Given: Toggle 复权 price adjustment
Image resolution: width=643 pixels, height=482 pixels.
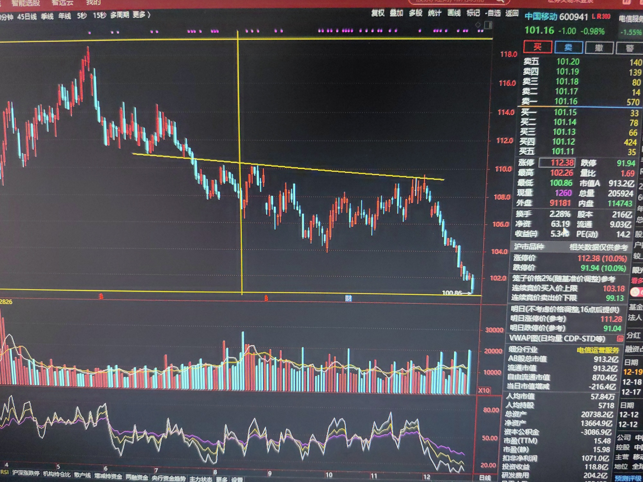Looking at the screenshot, I should pyautogui.click(x=378, y=13).
